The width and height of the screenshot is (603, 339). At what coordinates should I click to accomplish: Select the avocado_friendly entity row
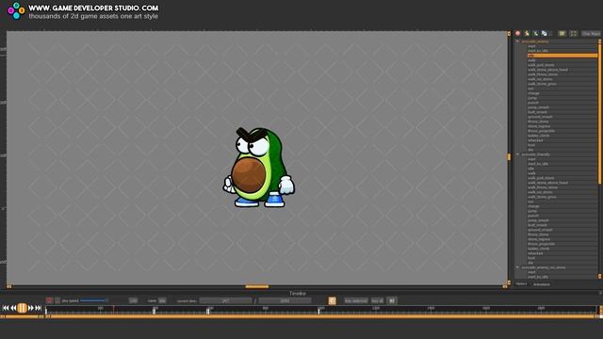pos(560,154)
